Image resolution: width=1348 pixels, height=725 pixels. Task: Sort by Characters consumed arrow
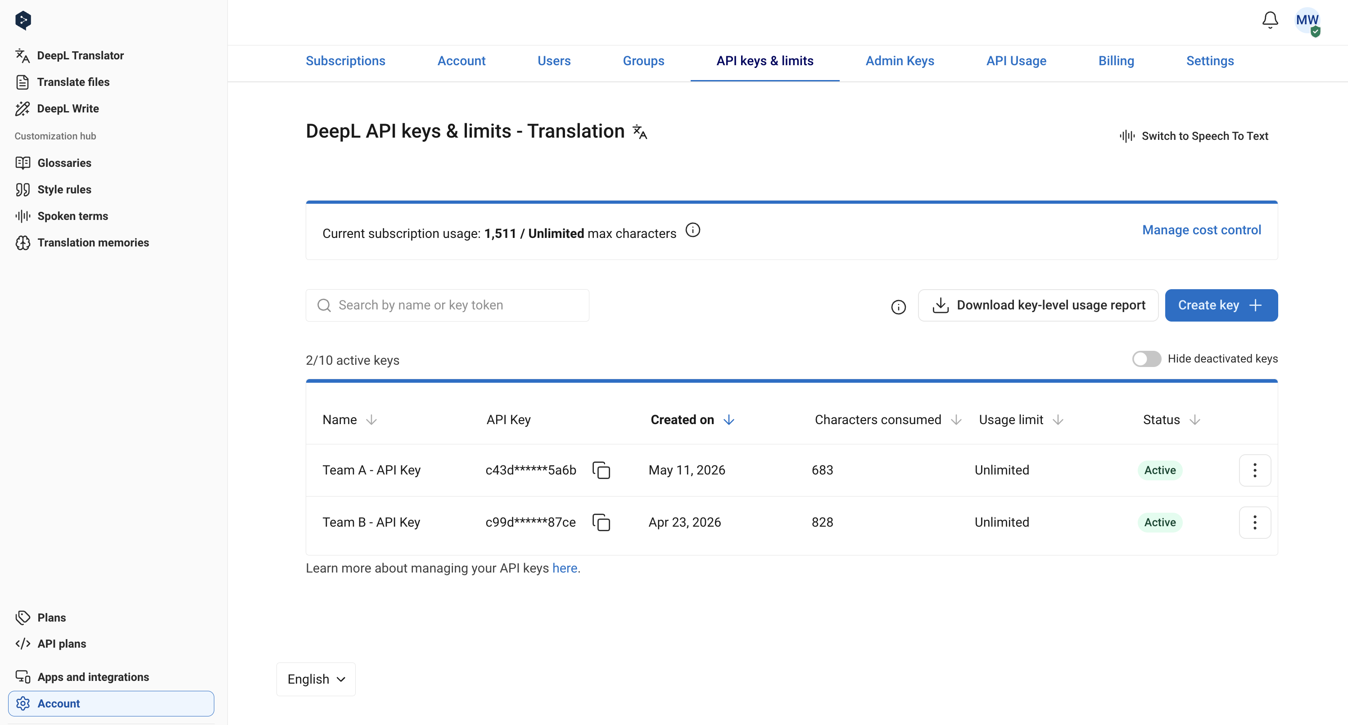956,420
